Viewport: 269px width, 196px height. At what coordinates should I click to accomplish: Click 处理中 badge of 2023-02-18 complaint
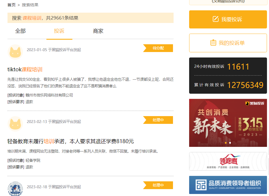tap(158, 185)
